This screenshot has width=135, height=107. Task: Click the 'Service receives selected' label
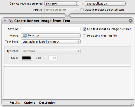[x=26, y=3]
